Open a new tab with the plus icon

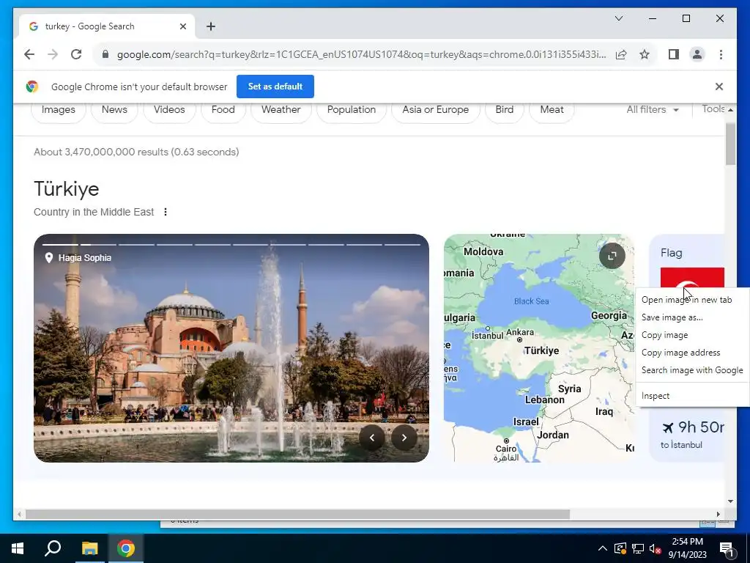point(210,26)
